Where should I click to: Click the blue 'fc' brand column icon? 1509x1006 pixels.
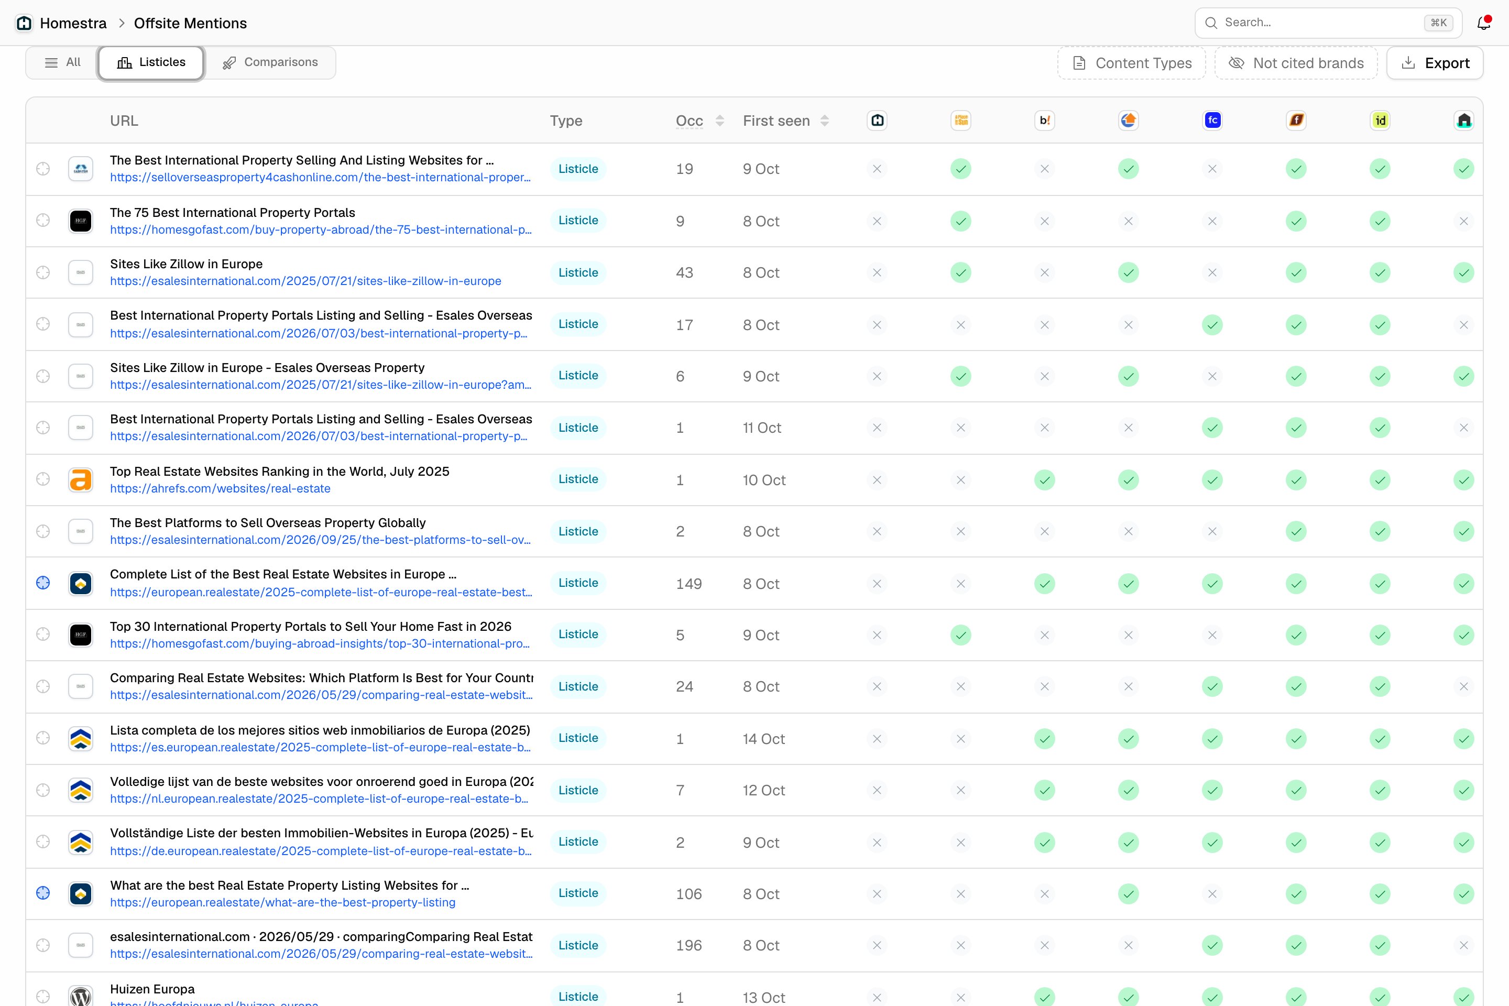point(1212,120)
